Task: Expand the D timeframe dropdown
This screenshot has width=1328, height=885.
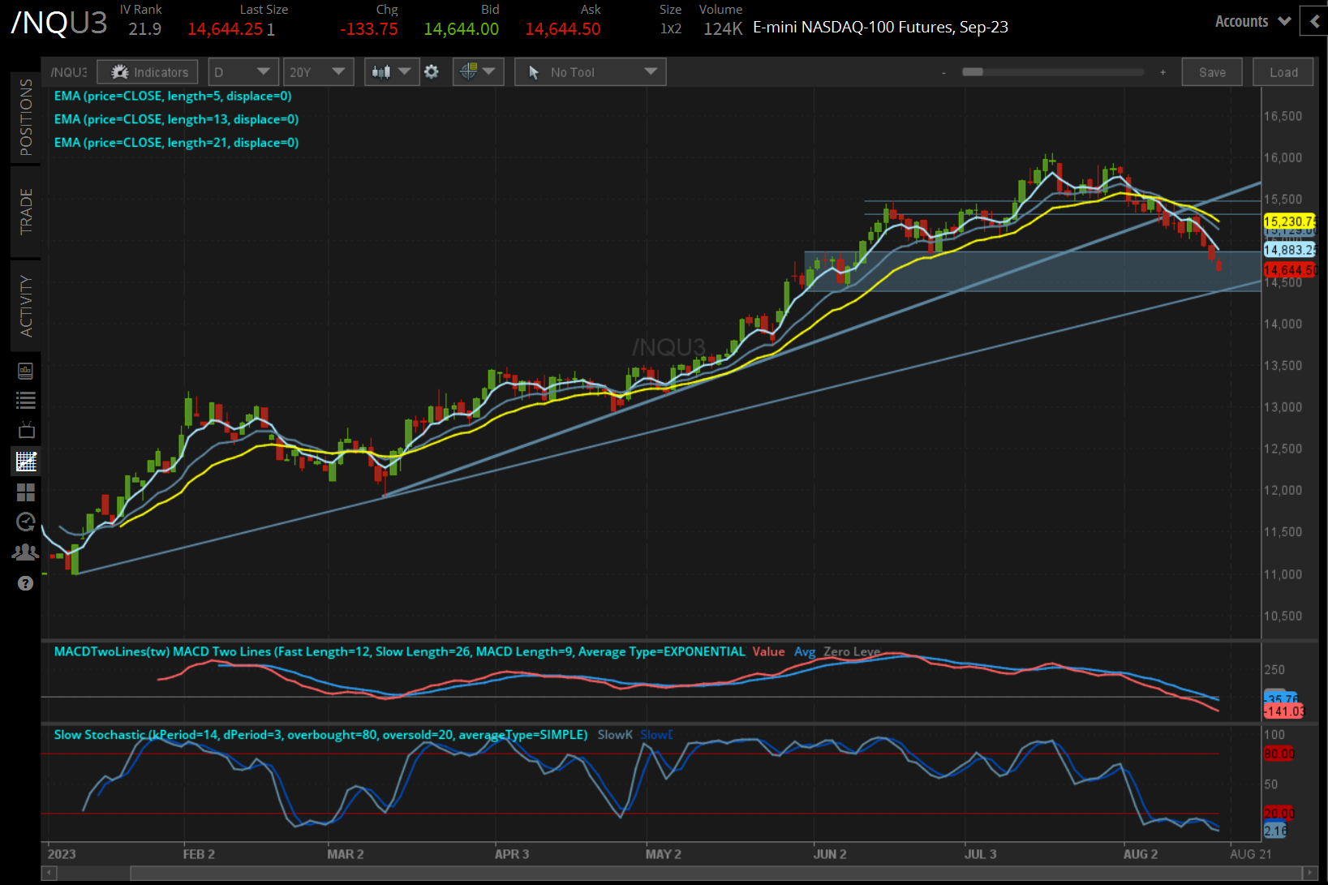Action: click(243, 71)
